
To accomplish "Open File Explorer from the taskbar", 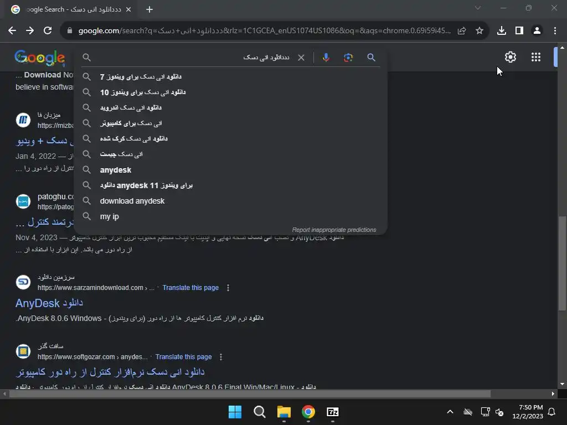I will click(x=284, y=412).
